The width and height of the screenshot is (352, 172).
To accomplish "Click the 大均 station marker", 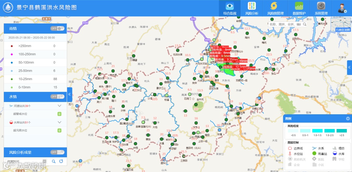I will [188, 60].
